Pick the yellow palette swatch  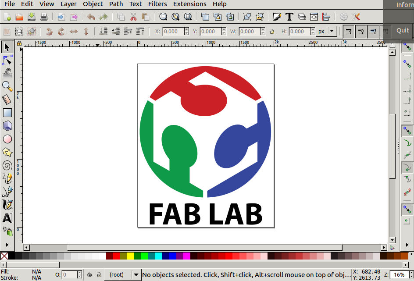pyautogui.click(x=131, y=256)
